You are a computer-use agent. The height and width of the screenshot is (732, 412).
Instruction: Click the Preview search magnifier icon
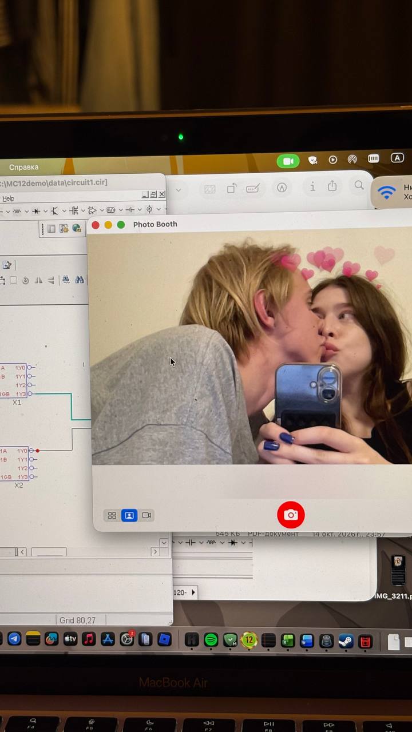pos(359,185)
